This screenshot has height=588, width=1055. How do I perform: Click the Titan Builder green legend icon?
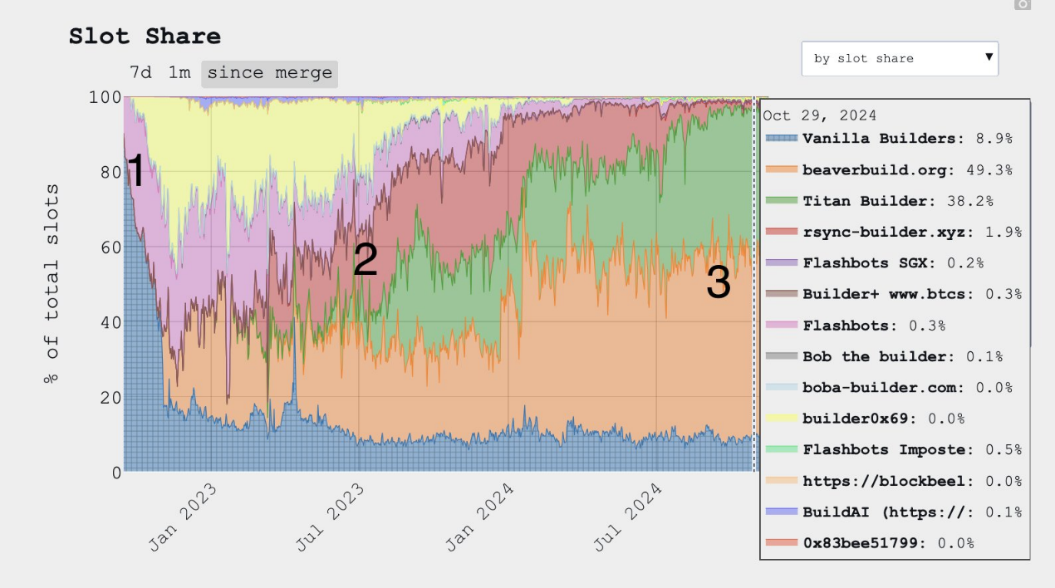click(781, 201)
